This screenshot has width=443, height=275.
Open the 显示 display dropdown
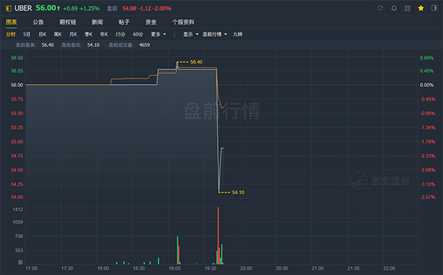pos(190,35)
